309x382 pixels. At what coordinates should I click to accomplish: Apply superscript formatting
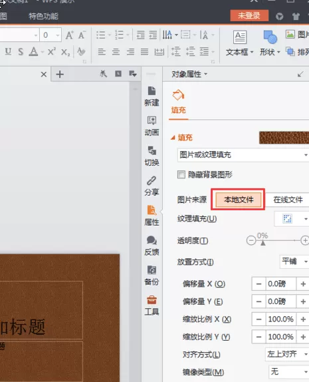[x=52, y=52]
